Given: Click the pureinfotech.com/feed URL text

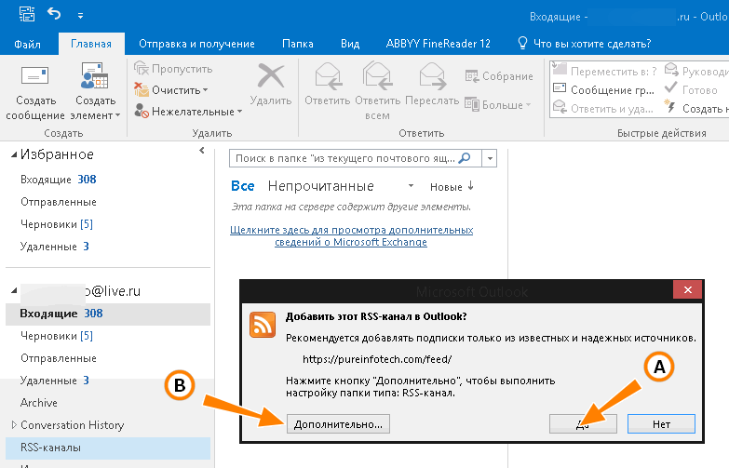Looking at the screenshot, I should [376, 359].
